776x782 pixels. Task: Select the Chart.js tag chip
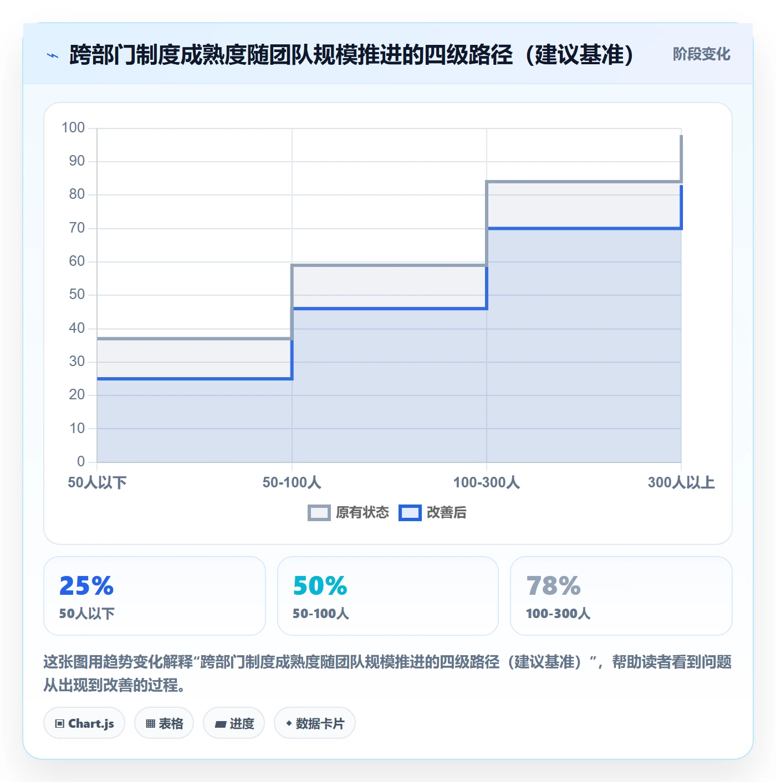pyautogui.click(x=84, y=723)
